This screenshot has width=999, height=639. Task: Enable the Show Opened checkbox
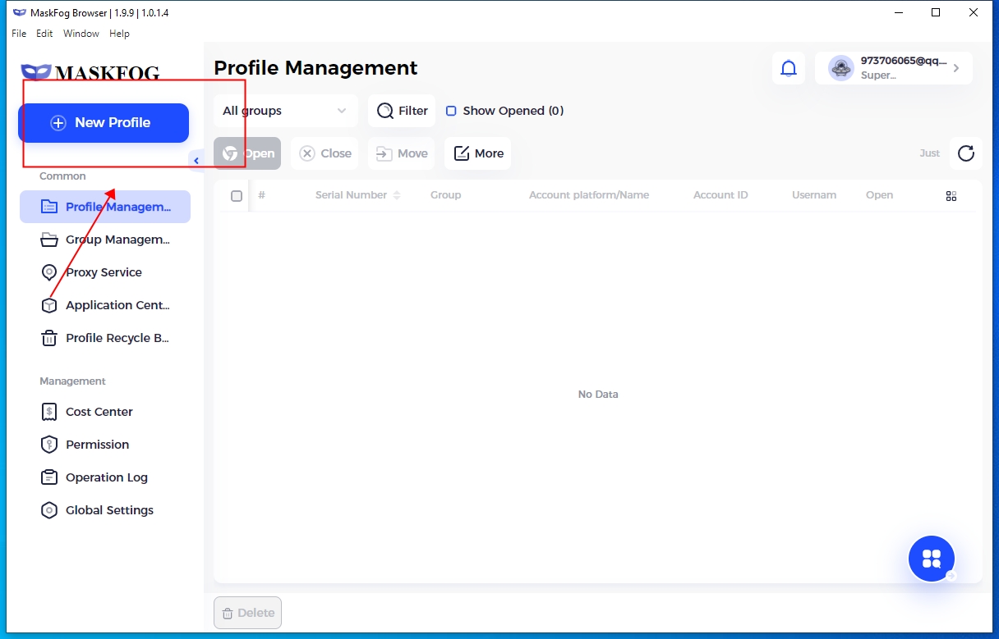pyautogui.click(x=451, y=111)
